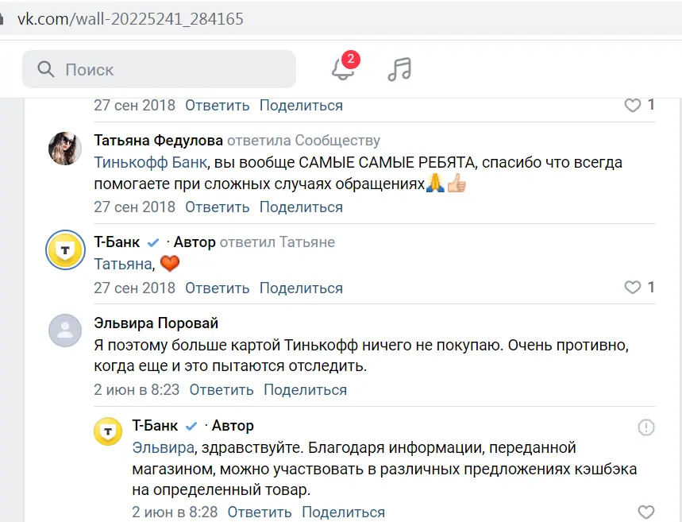This screenshot has height=522, width=682.
Task: Open the Т-Банк avatar beside the reply to Эльвира
Action: [108, 431]
